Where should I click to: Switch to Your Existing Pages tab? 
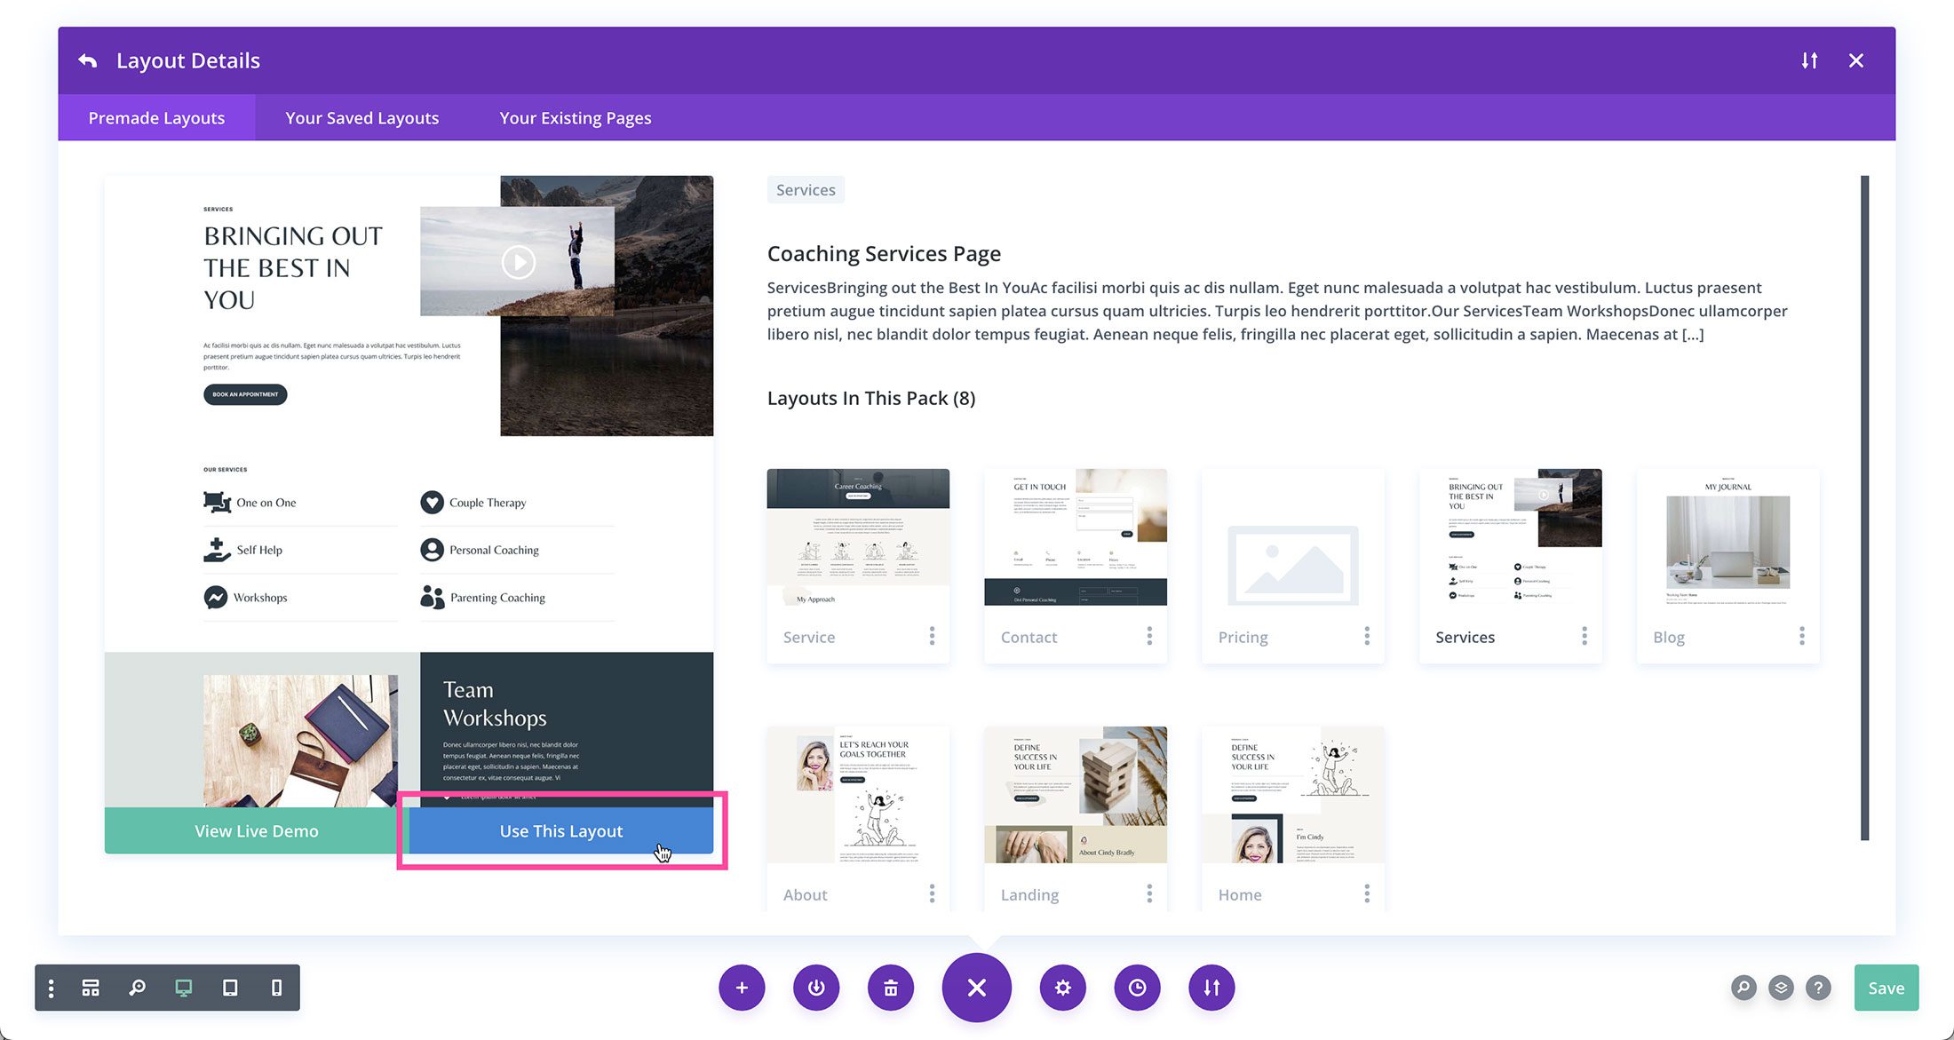click(x=575, y=117)
